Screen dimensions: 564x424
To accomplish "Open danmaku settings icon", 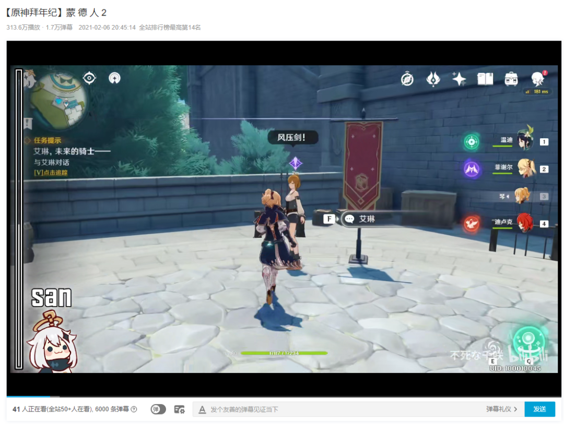I will click(x=179, y=409).
